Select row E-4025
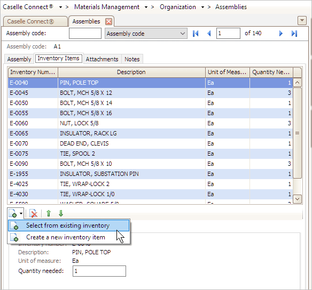The width and height of the screenshot is (312, 290). 150,184
